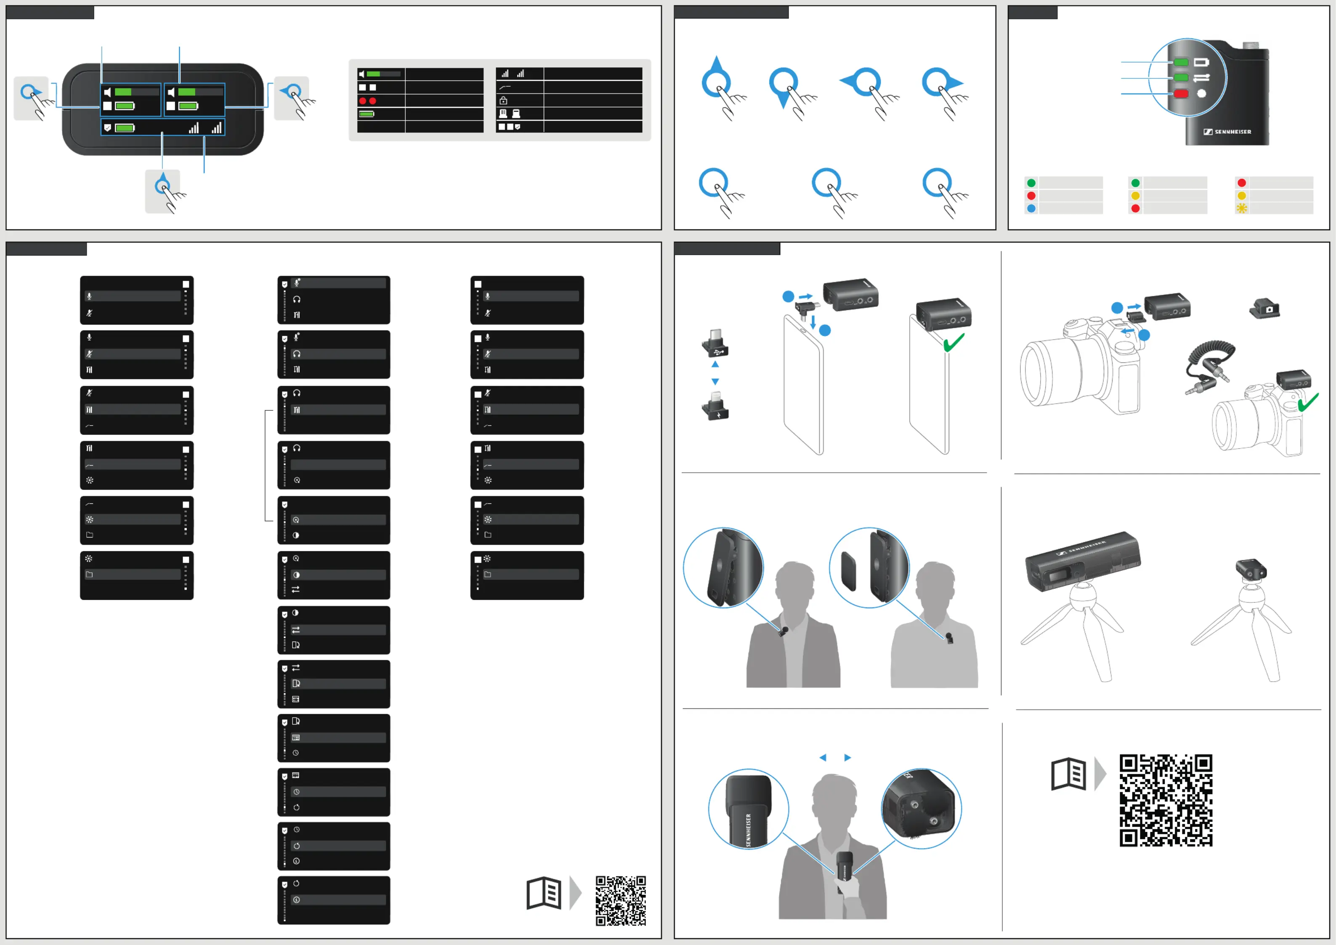Viewport: 1336px width, 945px height.
Task: Click the shield battery icon on receiver display
Action: click(120, 128)
